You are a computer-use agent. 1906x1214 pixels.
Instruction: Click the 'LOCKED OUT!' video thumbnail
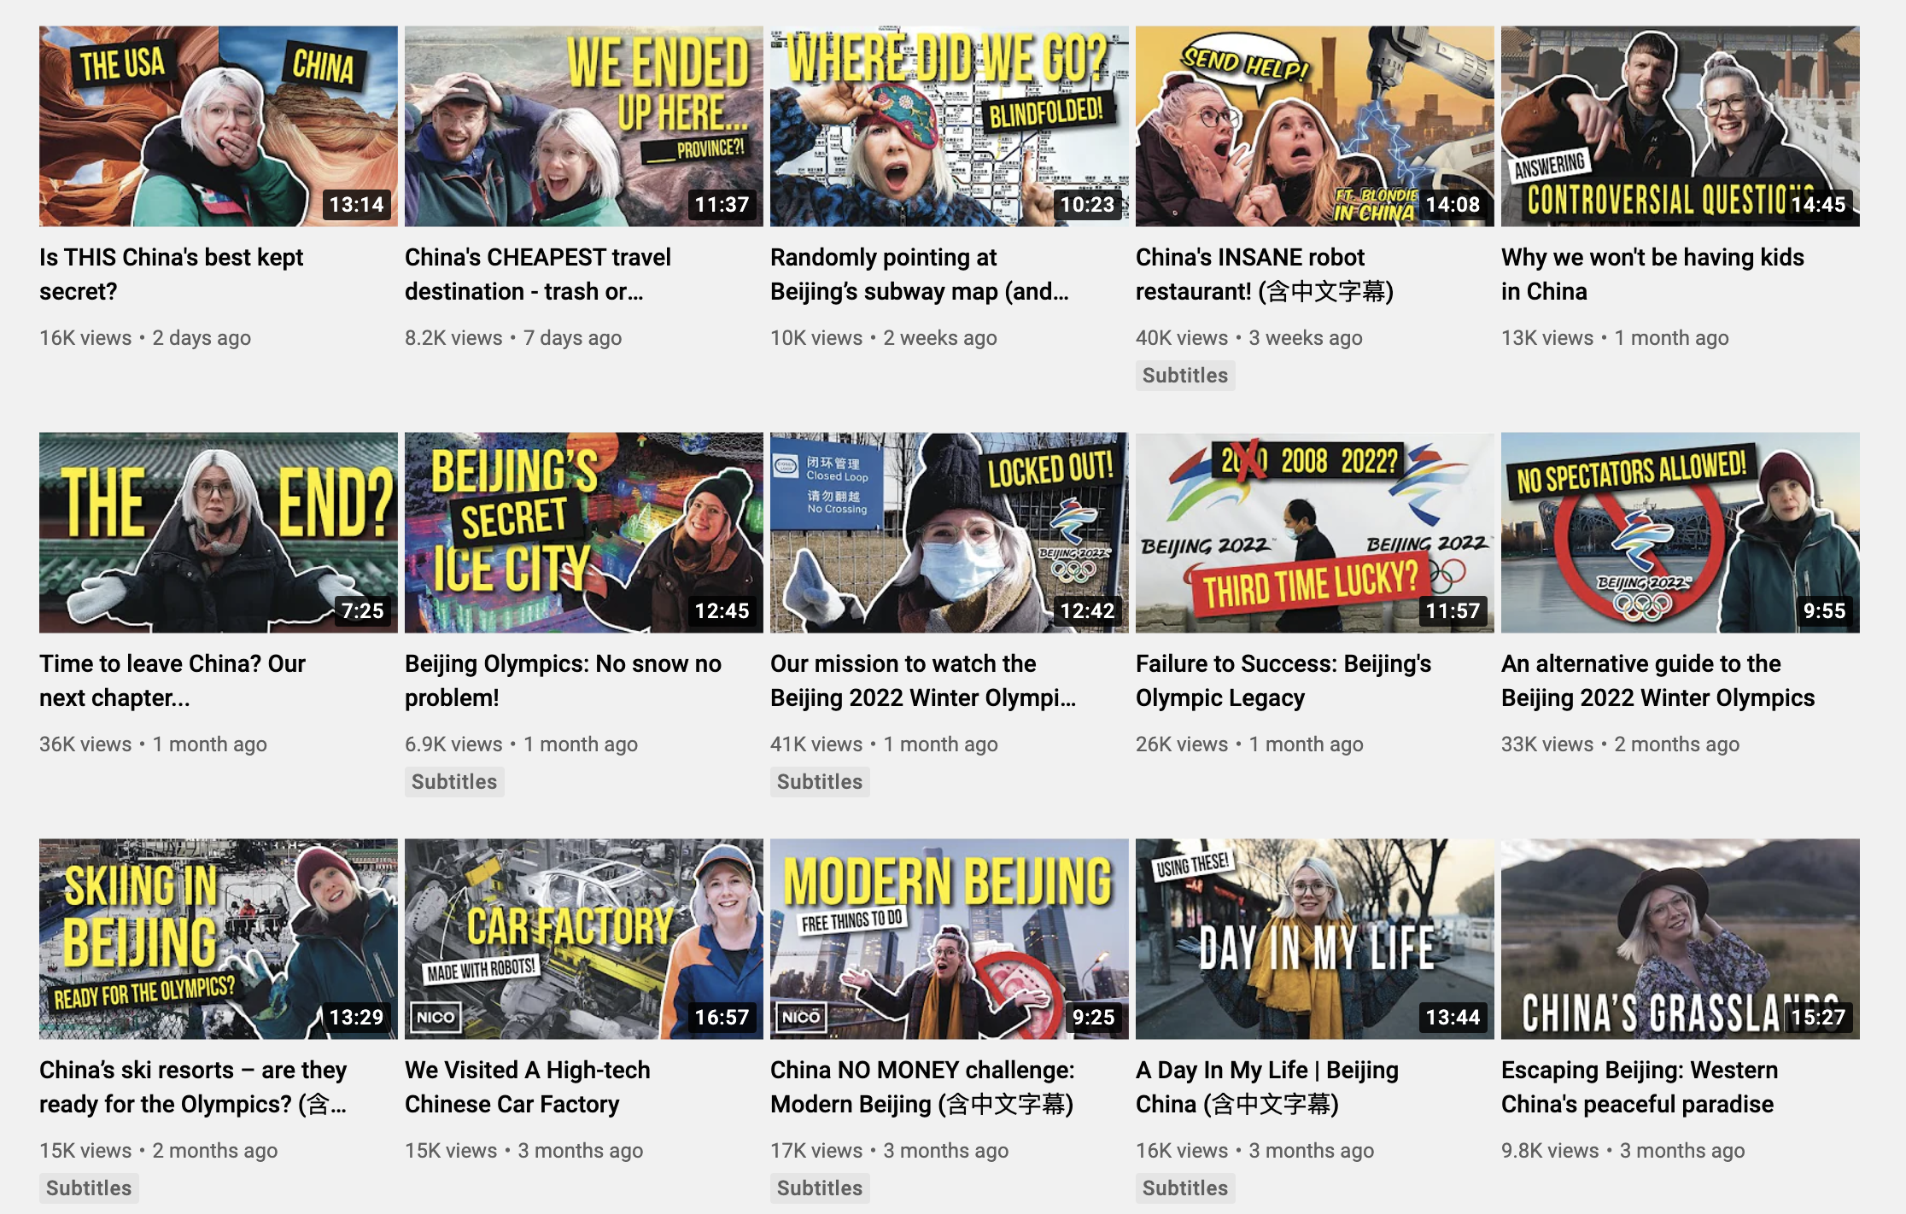click(x=949, y=532)
